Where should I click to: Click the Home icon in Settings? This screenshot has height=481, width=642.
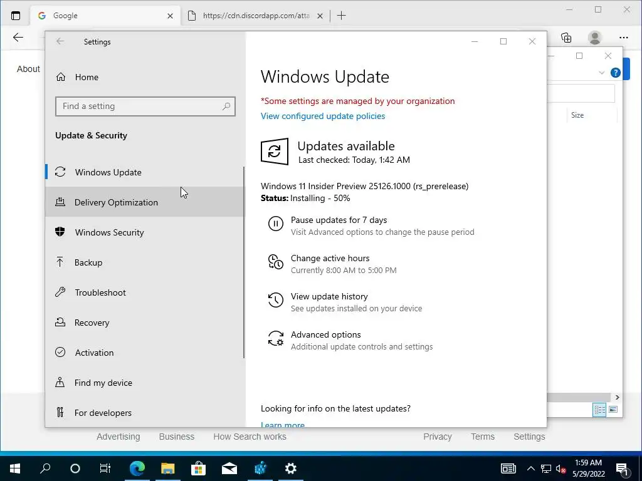[x=61, y=77]
